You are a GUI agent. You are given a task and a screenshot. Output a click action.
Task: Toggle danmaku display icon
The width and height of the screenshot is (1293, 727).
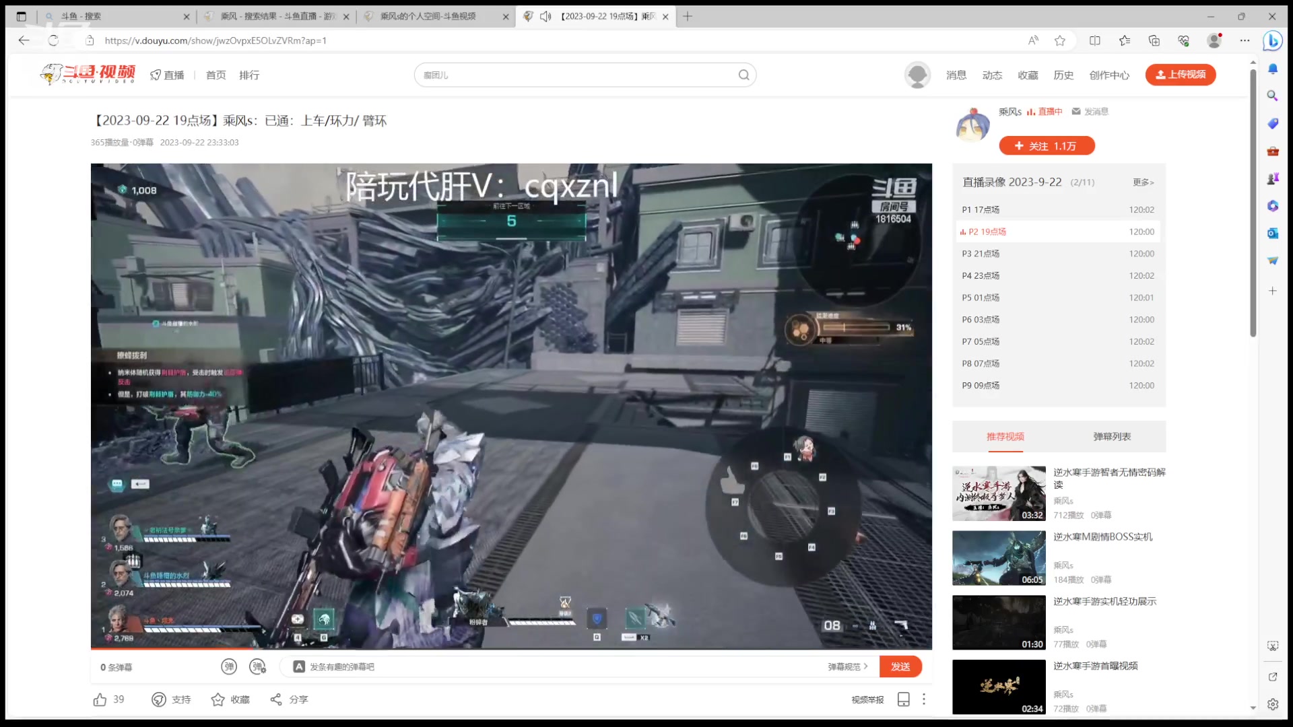click(229, 666)
